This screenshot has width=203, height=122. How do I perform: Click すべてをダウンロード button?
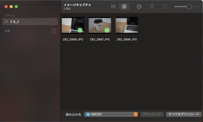point(184,114)
